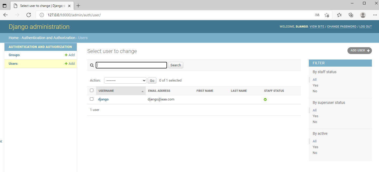Click the Search button
Screen dimensions: 379x172
coord(176,65)
